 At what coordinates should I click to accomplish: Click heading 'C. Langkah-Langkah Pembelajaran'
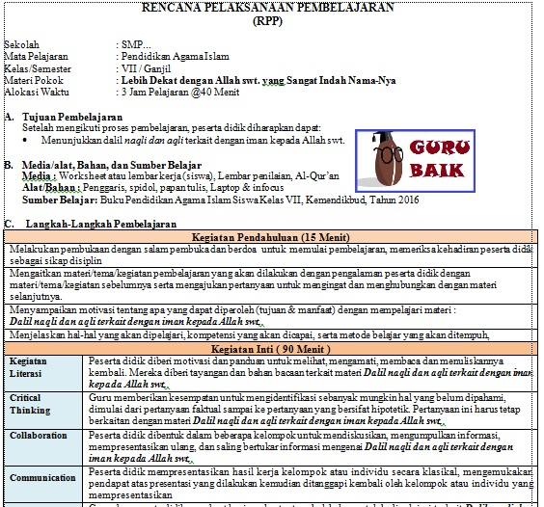91,224
